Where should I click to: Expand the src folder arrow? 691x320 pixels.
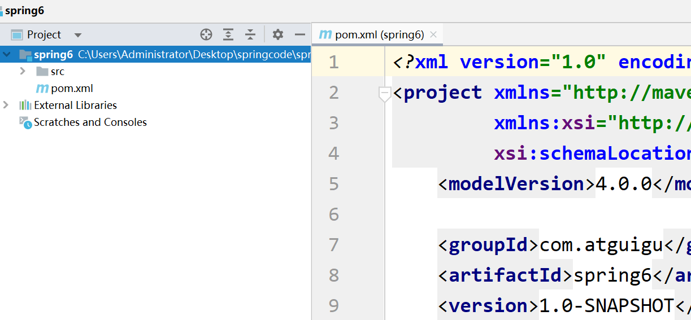(23, 71)
